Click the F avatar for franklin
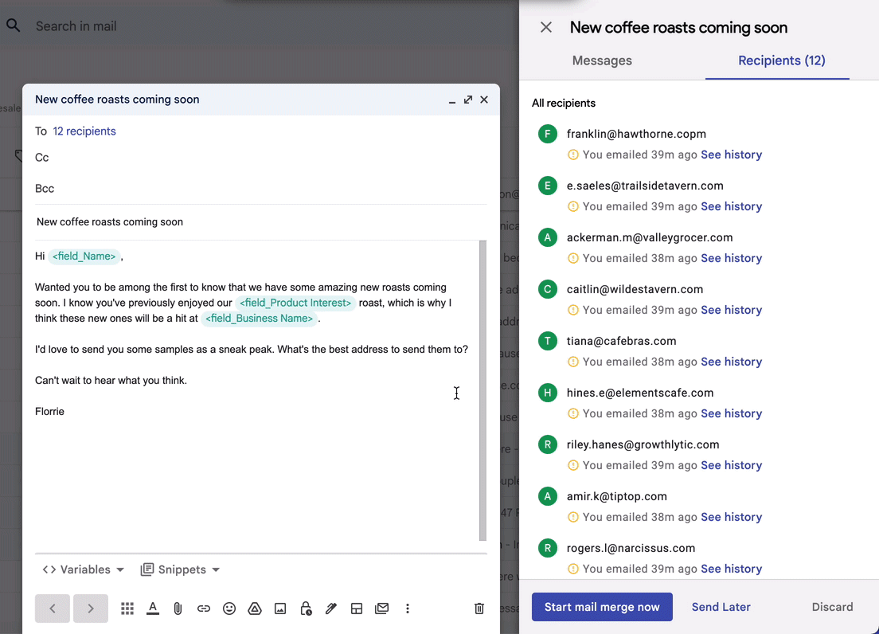The height and width of the screenshot is (634, 879). (x=548, y=134)
